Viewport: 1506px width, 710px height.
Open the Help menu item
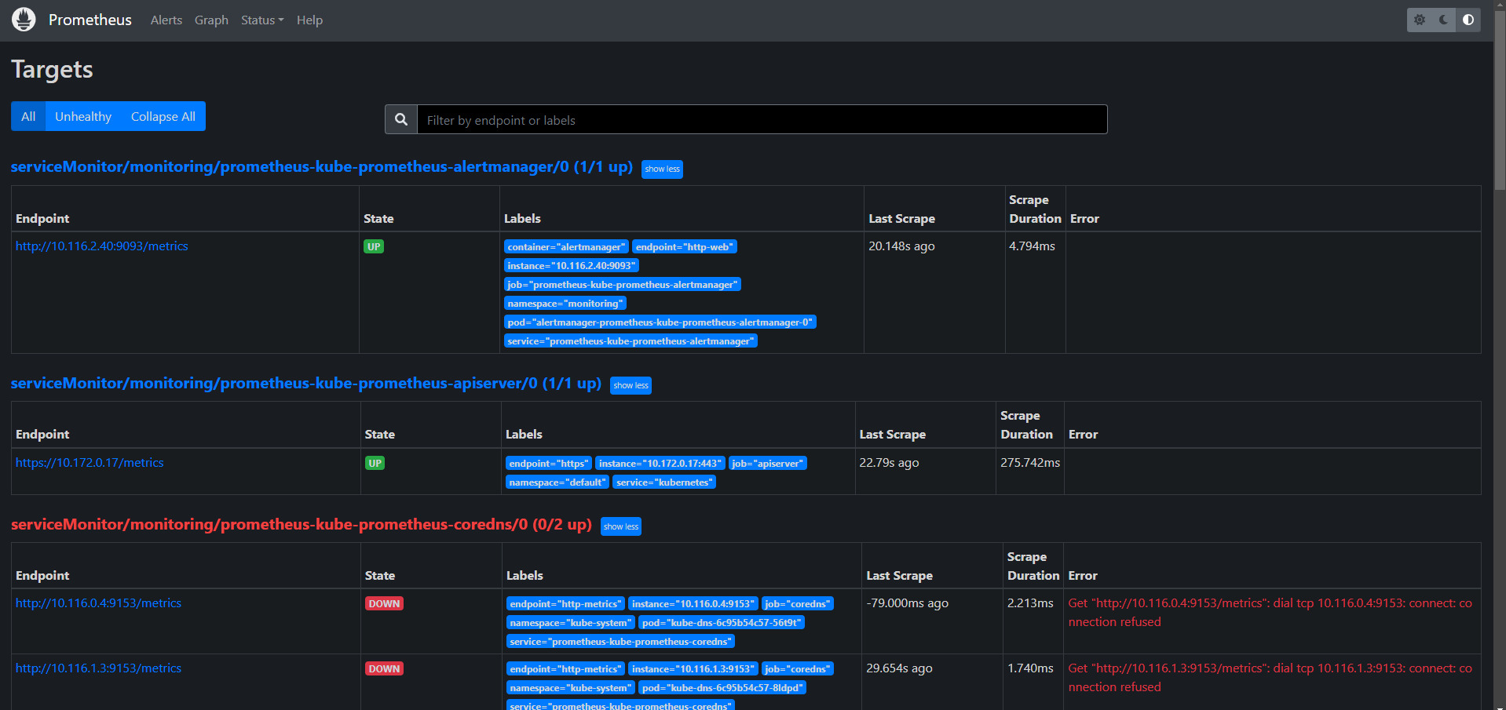pos(309,20)
